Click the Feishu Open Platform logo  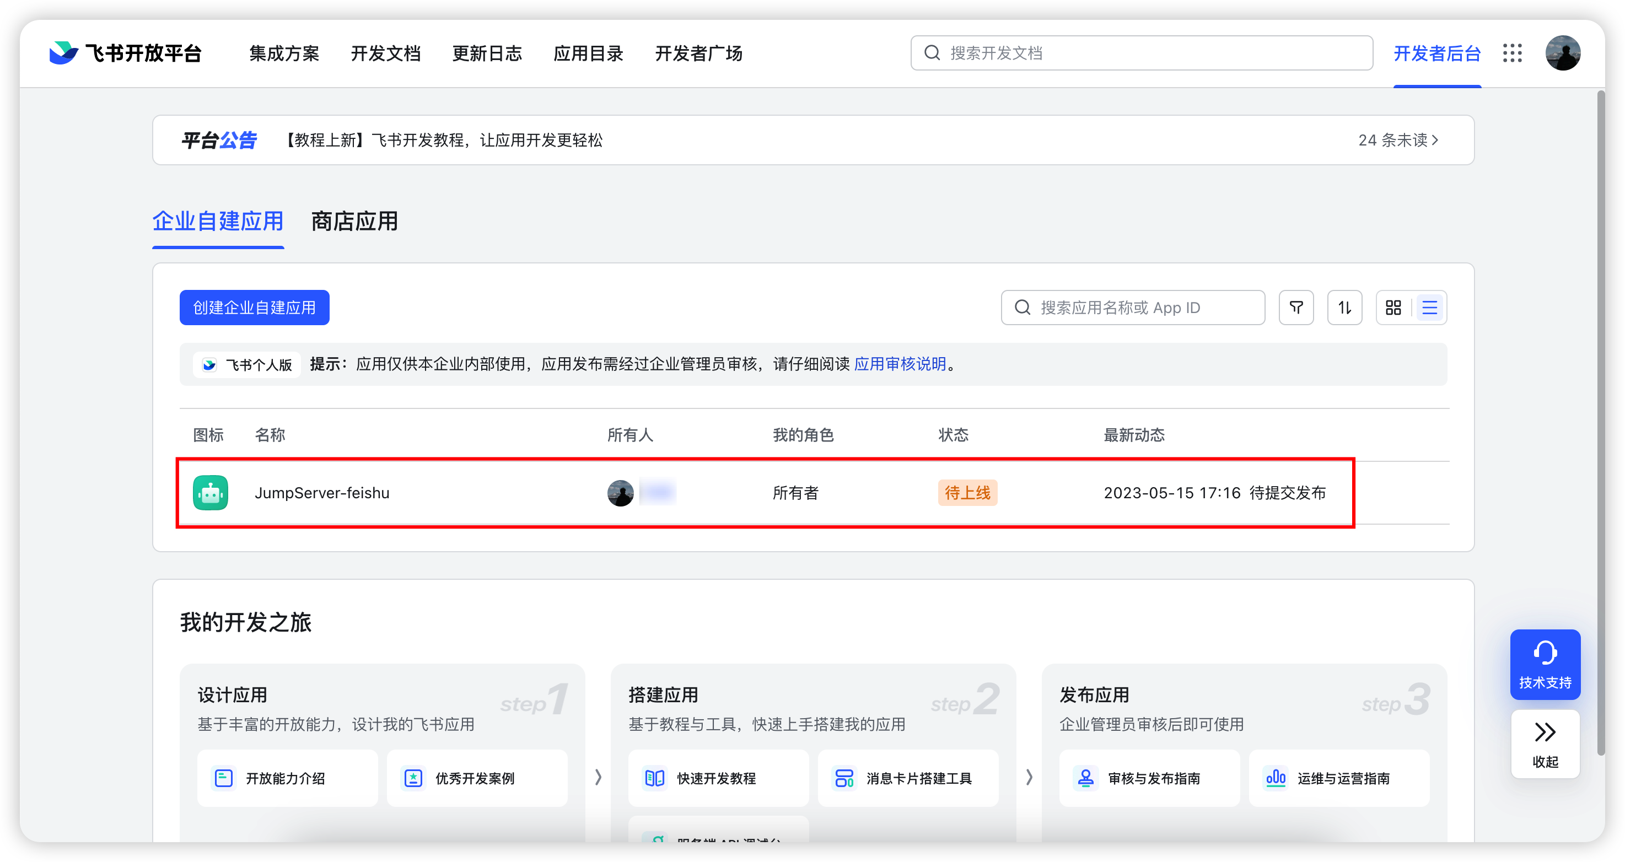coord(126,53)
